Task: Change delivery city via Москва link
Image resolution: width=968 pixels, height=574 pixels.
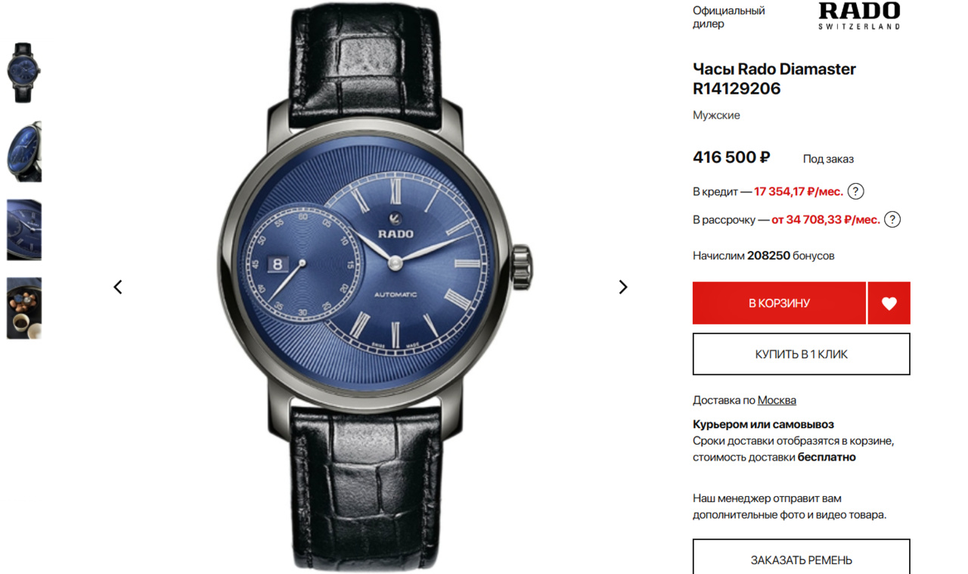Action: [777, 400]
